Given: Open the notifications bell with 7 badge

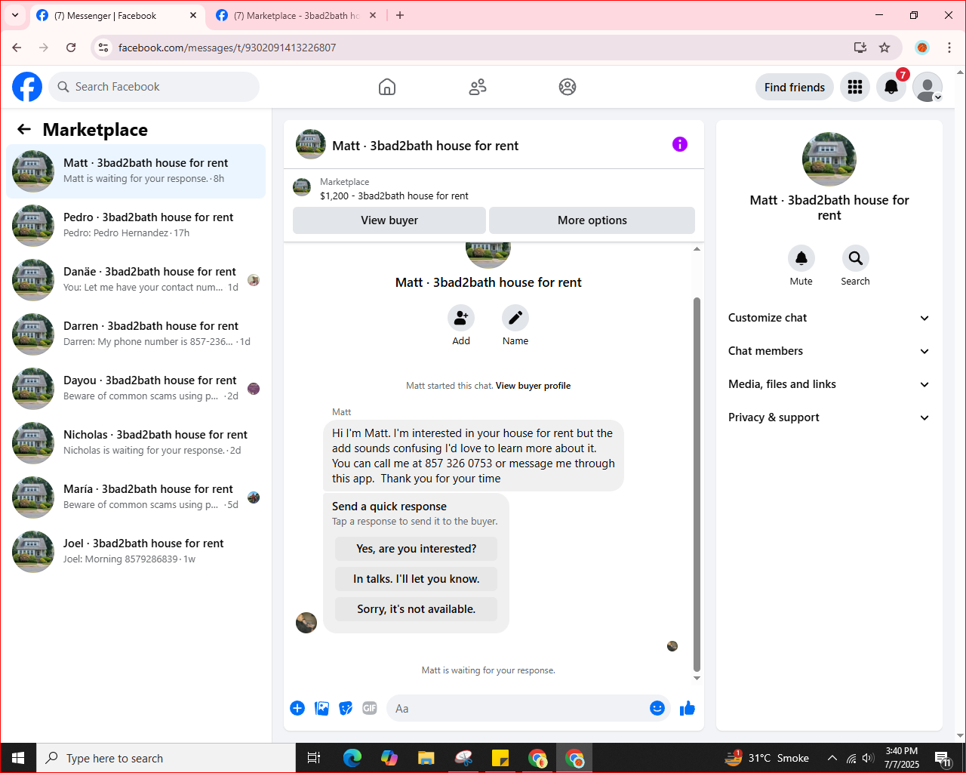Looking at the screenshot, I should 891,87.
